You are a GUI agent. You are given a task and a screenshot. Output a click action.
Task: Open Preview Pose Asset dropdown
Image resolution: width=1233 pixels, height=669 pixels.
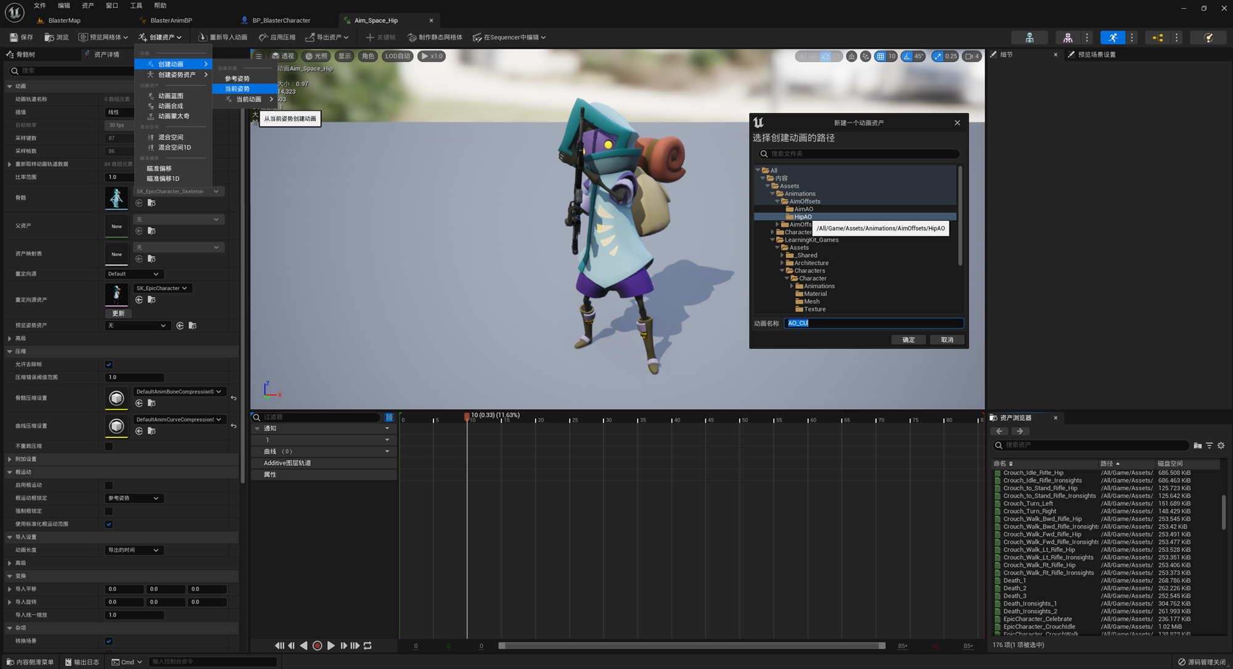(137, 326)
